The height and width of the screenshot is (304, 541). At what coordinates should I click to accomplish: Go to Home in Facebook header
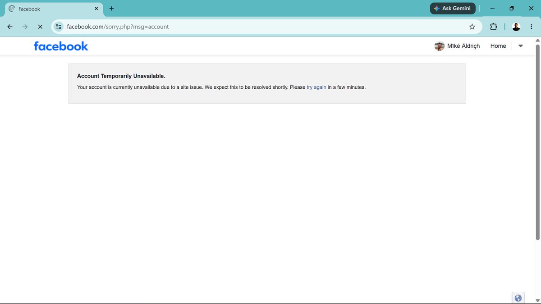(498, 46)
